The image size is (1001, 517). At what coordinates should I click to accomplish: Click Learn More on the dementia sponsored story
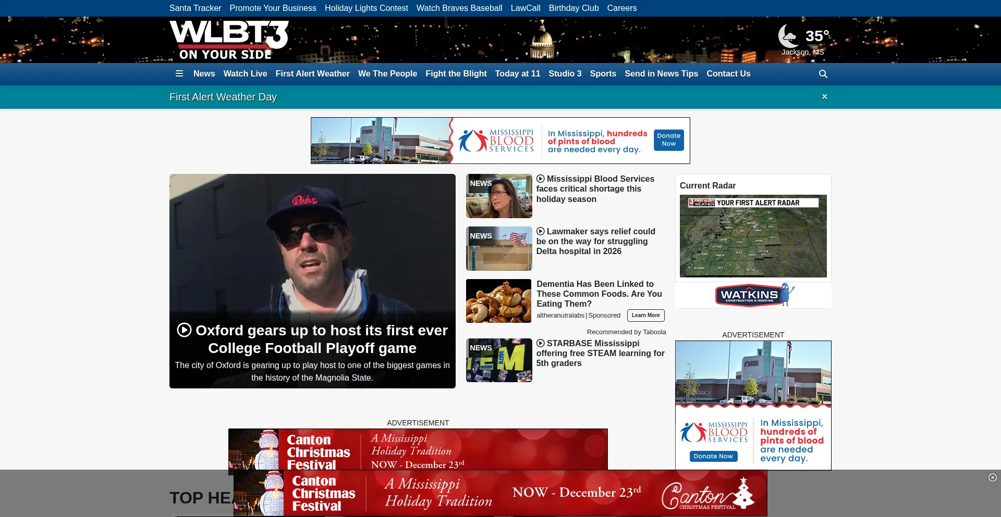pos(645,315)
